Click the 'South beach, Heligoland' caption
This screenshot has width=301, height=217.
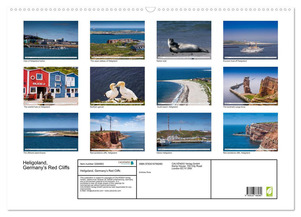point(167,107)
